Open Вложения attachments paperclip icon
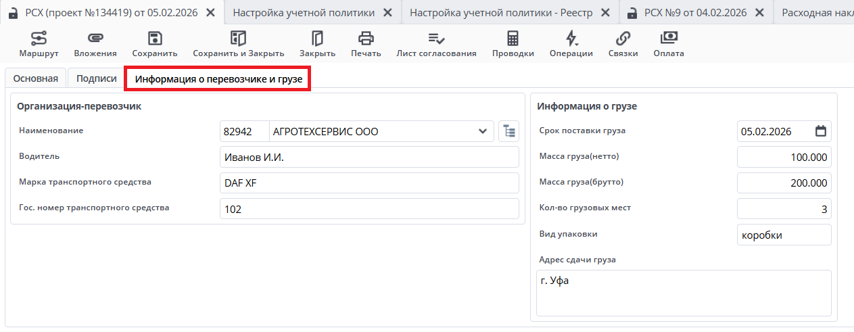This screenshot has height=332, width=854. pyautogui.click(x=95, y=39)
